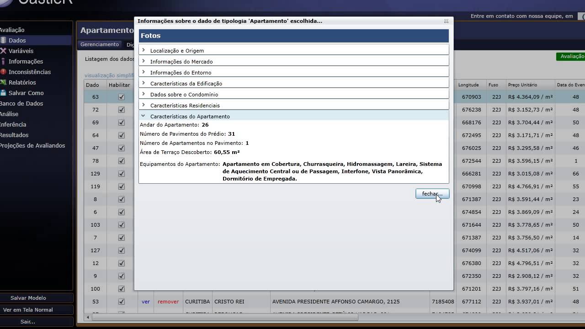Expand the Informações do Mercado section

(x=294, y=61)
